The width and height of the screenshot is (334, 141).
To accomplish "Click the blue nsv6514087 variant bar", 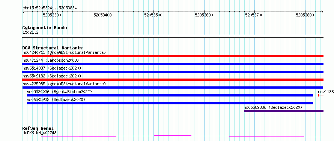I will (x=173, y=72).
